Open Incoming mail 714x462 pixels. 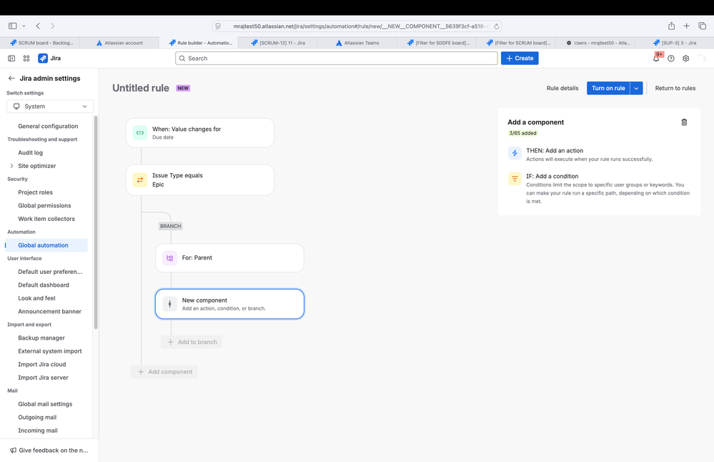click(38, 430)
